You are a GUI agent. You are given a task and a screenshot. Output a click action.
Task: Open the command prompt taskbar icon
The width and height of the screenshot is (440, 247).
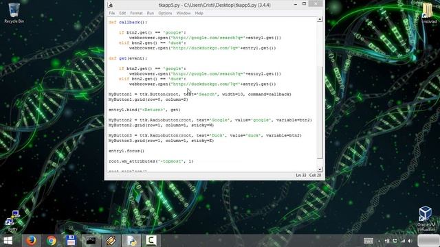(91, 241)
